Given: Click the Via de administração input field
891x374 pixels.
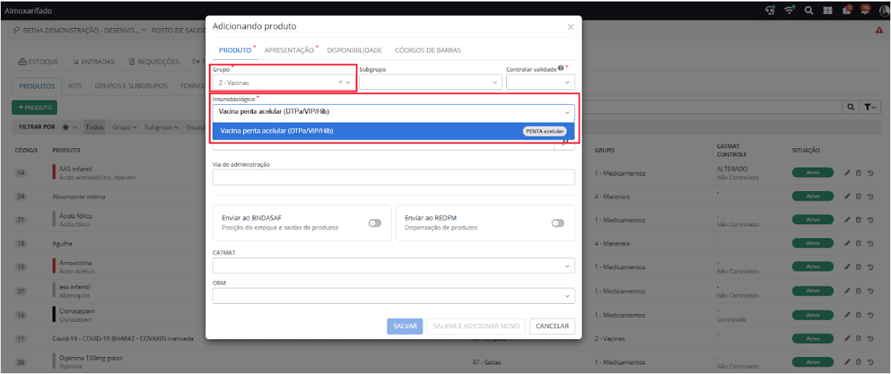Looking at the screenshot, I should point(393,177).
